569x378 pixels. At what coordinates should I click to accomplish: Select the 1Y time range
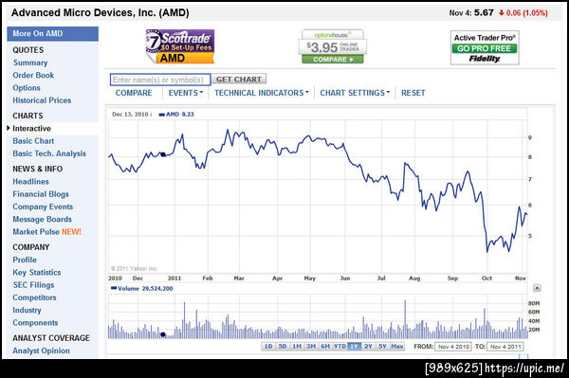(x=354, y=347)
